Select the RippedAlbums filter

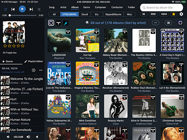point(113,14)
